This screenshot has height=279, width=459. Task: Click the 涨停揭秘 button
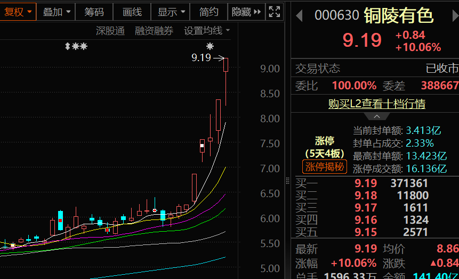coord(325,167)
